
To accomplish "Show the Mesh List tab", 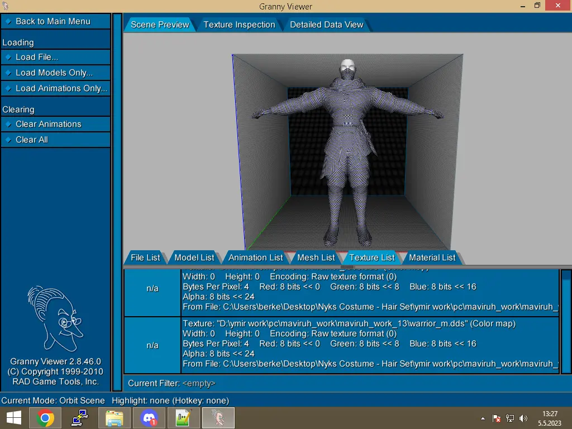I will pyautogui.click(x=316, y=258).
